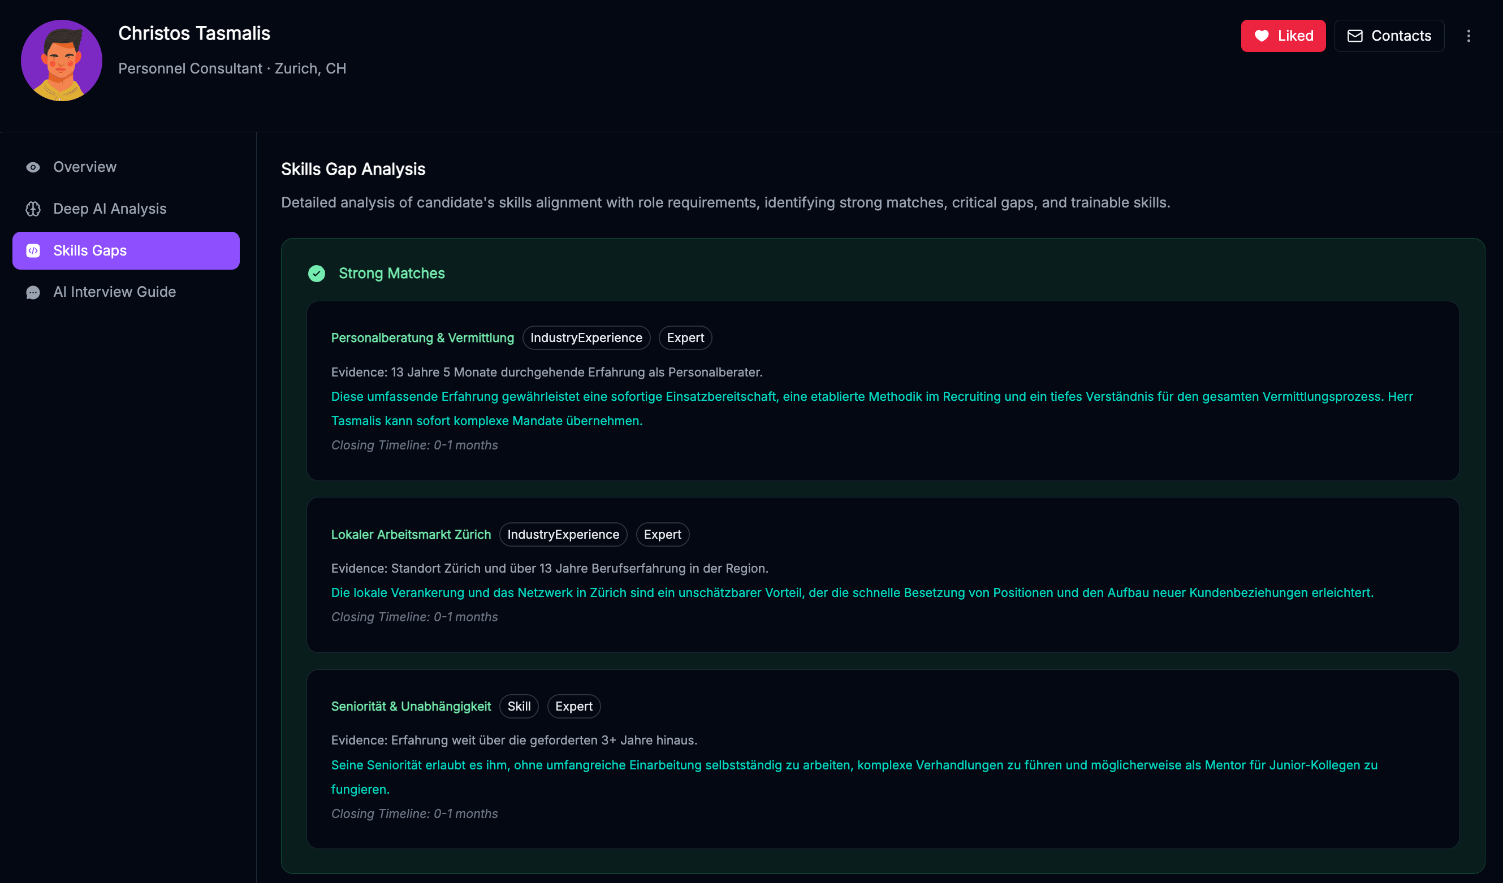Click the Skills Gaps code icon
The width and height of the screenshot is (1503, 883).
[33, 251]
